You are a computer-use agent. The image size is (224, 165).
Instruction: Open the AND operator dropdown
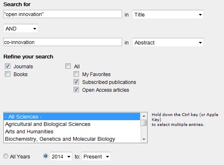(x=21, y=28)
